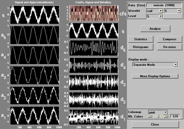Launch the De-noise tool
The height and width of the screenshot is (129, 184).
(x=170, y=47)
